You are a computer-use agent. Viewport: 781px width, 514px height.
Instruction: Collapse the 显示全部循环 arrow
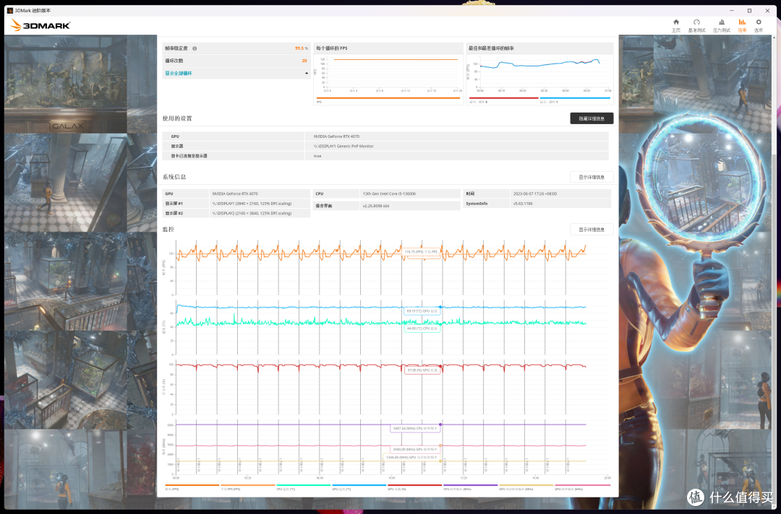point(307,73)
